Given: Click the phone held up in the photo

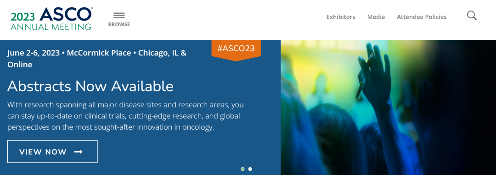Looking at the screenshot, I should [x=364, y=77].
